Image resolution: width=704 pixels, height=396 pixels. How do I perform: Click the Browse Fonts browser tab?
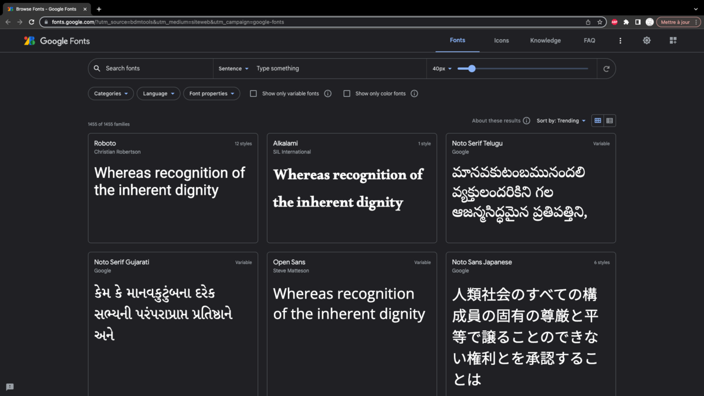[x=46, y=9]
